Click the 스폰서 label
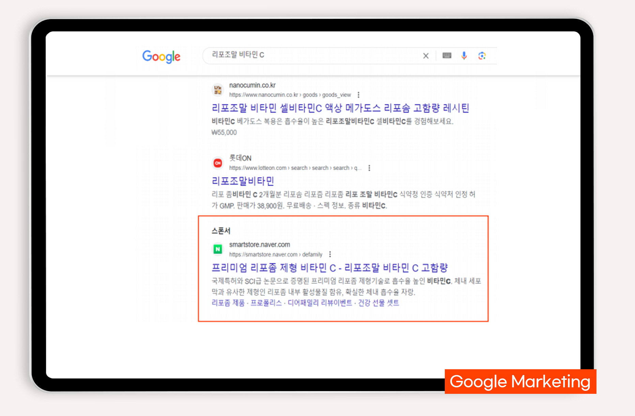This screenshot has width=635, height=416. click(221, 231)
